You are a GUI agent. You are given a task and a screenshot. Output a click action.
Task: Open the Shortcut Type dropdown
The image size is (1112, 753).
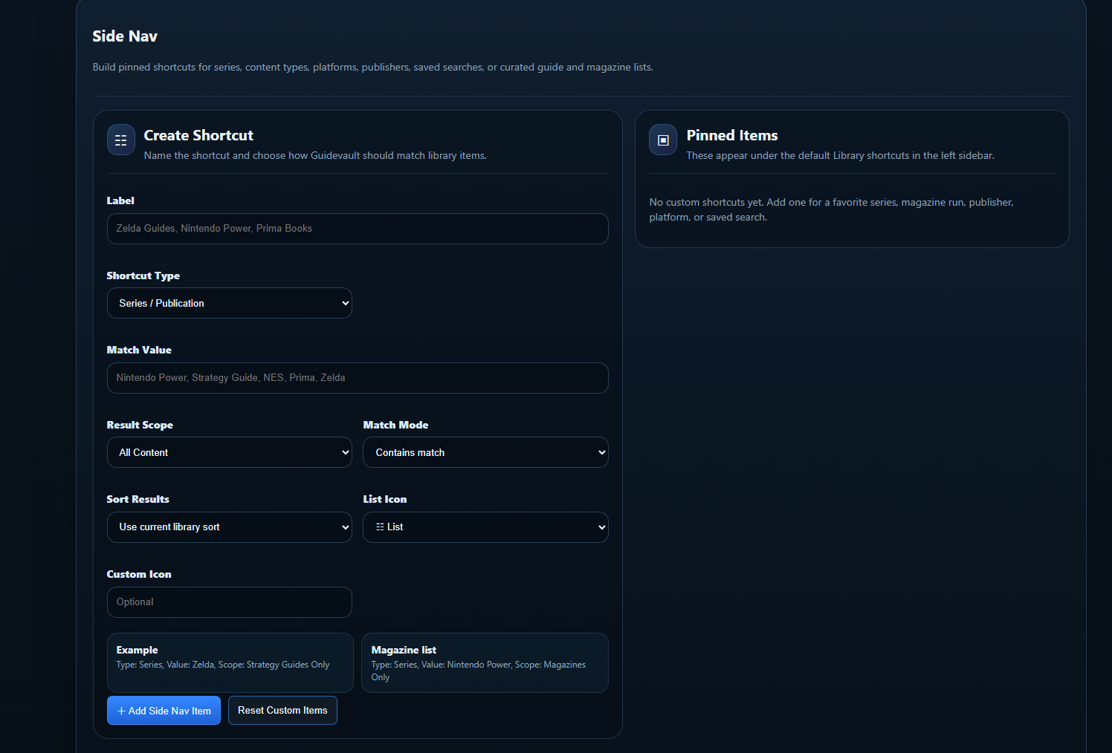[230, 303]
